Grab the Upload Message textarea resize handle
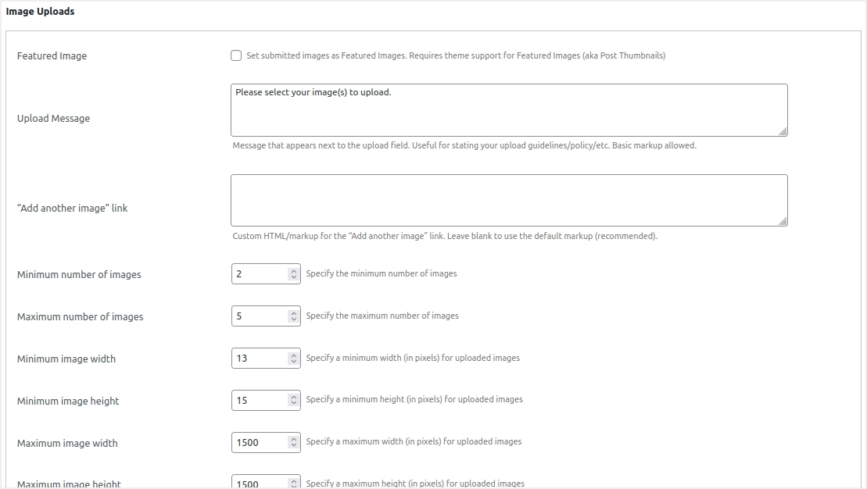 click(783, 132)
